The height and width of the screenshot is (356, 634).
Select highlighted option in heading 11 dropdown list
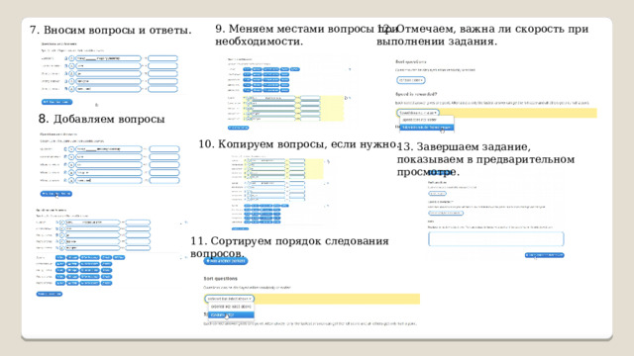231,314
